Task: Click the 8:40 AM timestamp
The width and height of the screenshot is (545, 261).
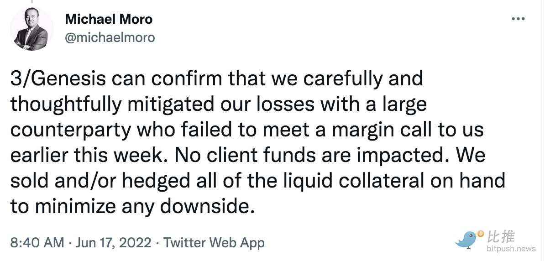Action: [37, 243]
